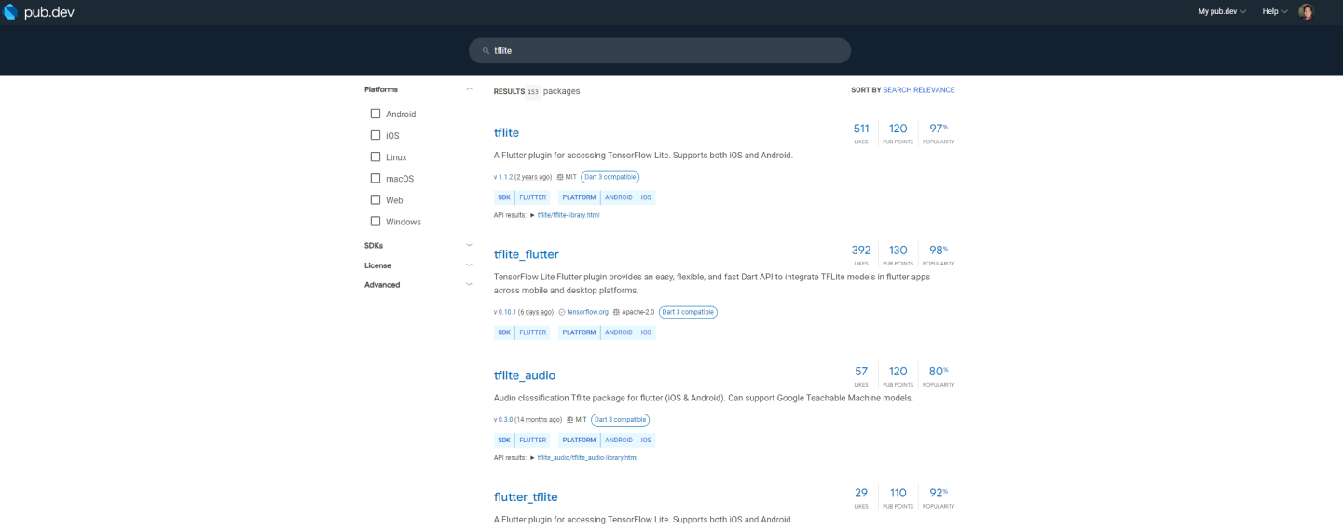This screenshot has height=529, width=1343.
Task: Click the license icon beside Apache-2.0
Action: [x=616, y=312]
